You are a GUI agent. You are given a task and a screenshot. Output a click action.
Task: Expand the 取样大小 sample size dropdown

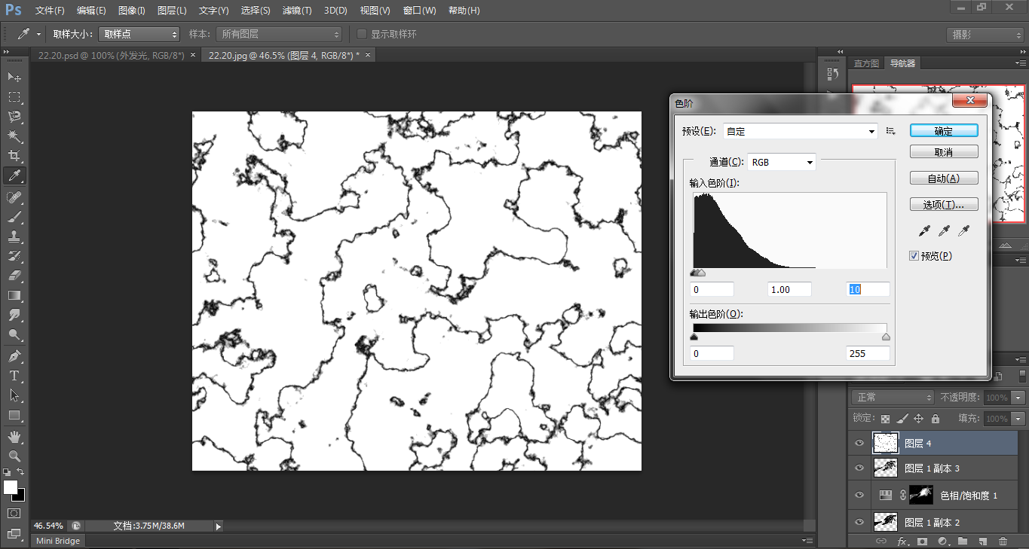click(139, 35)
